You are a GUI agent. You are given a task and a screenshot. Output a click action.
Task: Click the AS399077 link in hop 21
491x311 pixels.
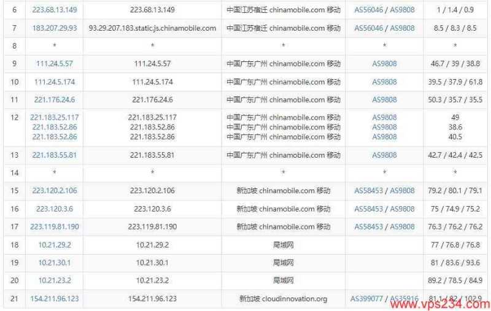tap(366, 299)
